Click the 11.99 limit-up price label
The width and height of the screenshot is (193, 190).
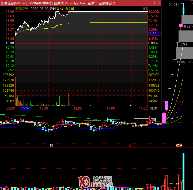10,12
